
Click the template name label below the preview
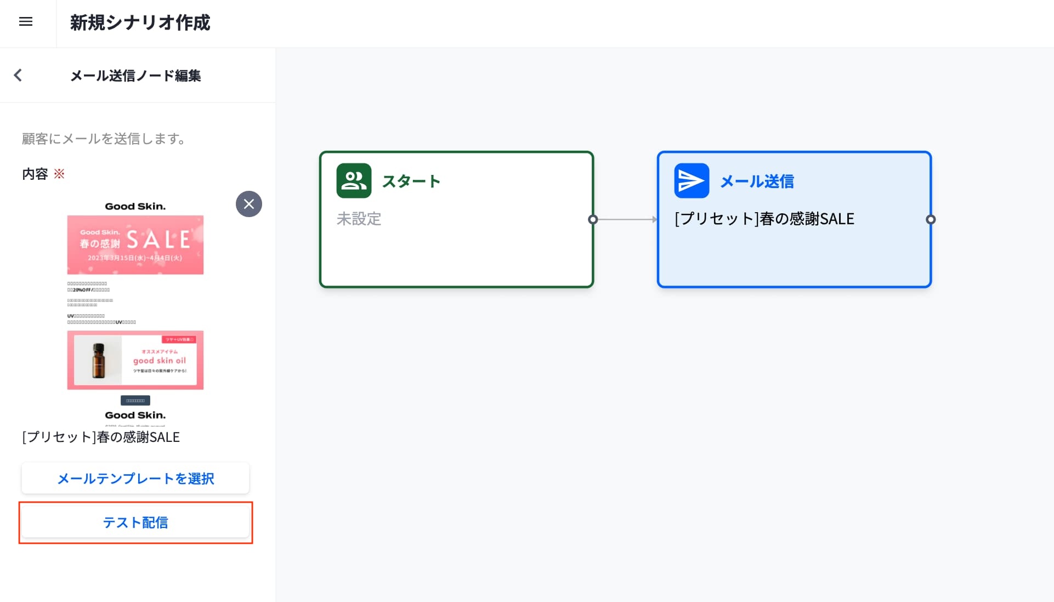[x=101, y=437]
